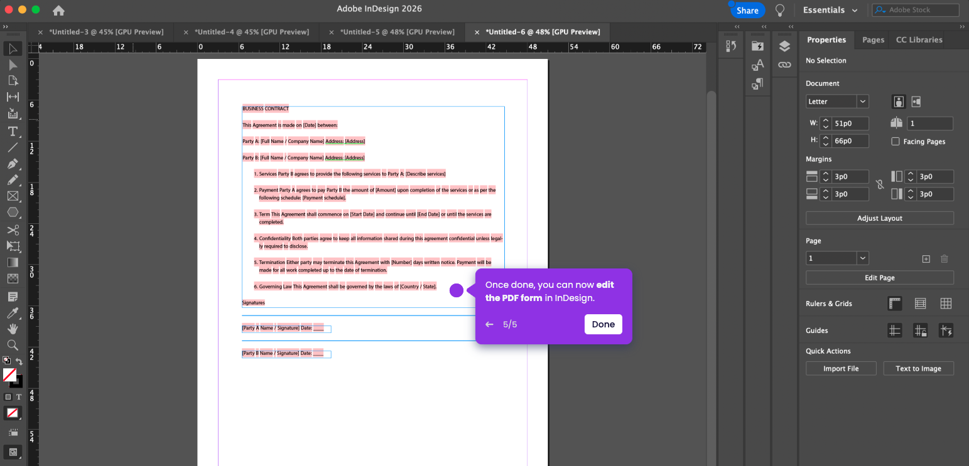Set landscape page orientation
The width and height of the screenshot is (969, 466).
pyautogui.click(x=916, y=102)
